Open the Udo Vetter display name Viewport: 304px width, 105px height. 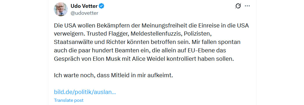click(x=84, y=6)
